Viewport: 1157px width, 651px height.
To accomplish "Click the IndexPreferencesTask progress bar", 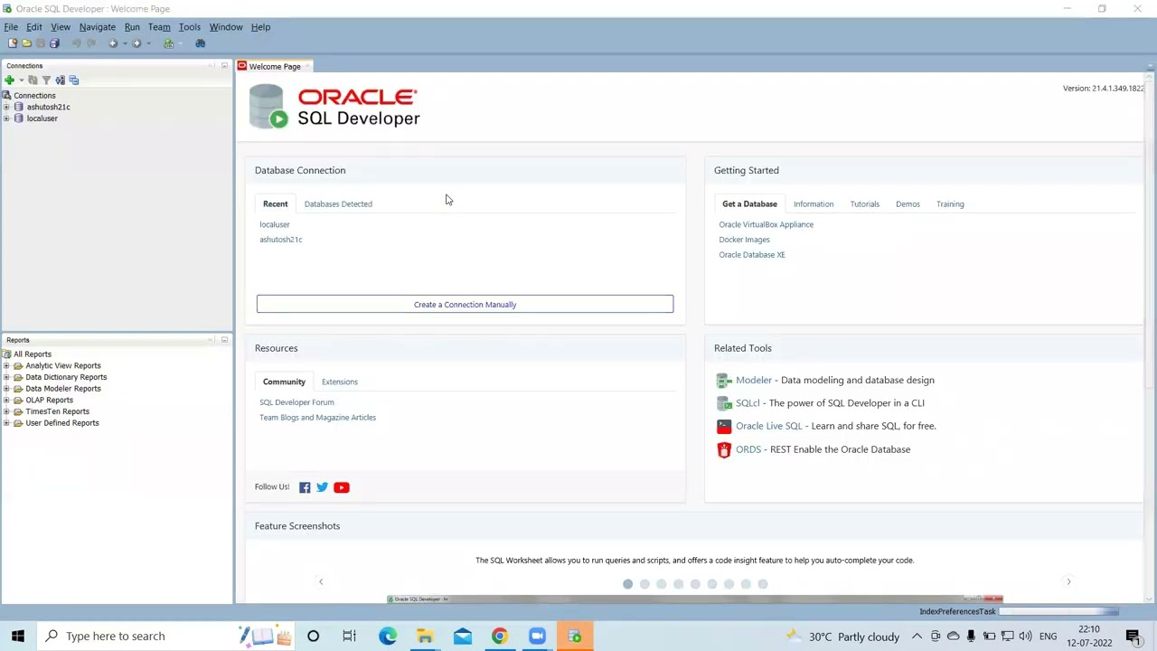I will tap(1058, 612).
